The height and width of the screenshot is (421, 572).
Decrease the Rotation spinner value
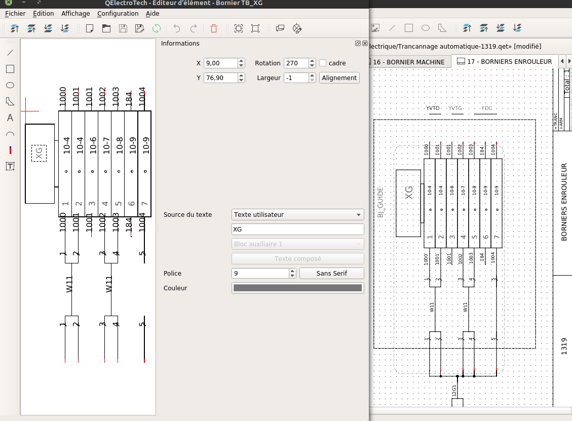tap(312, 66)
